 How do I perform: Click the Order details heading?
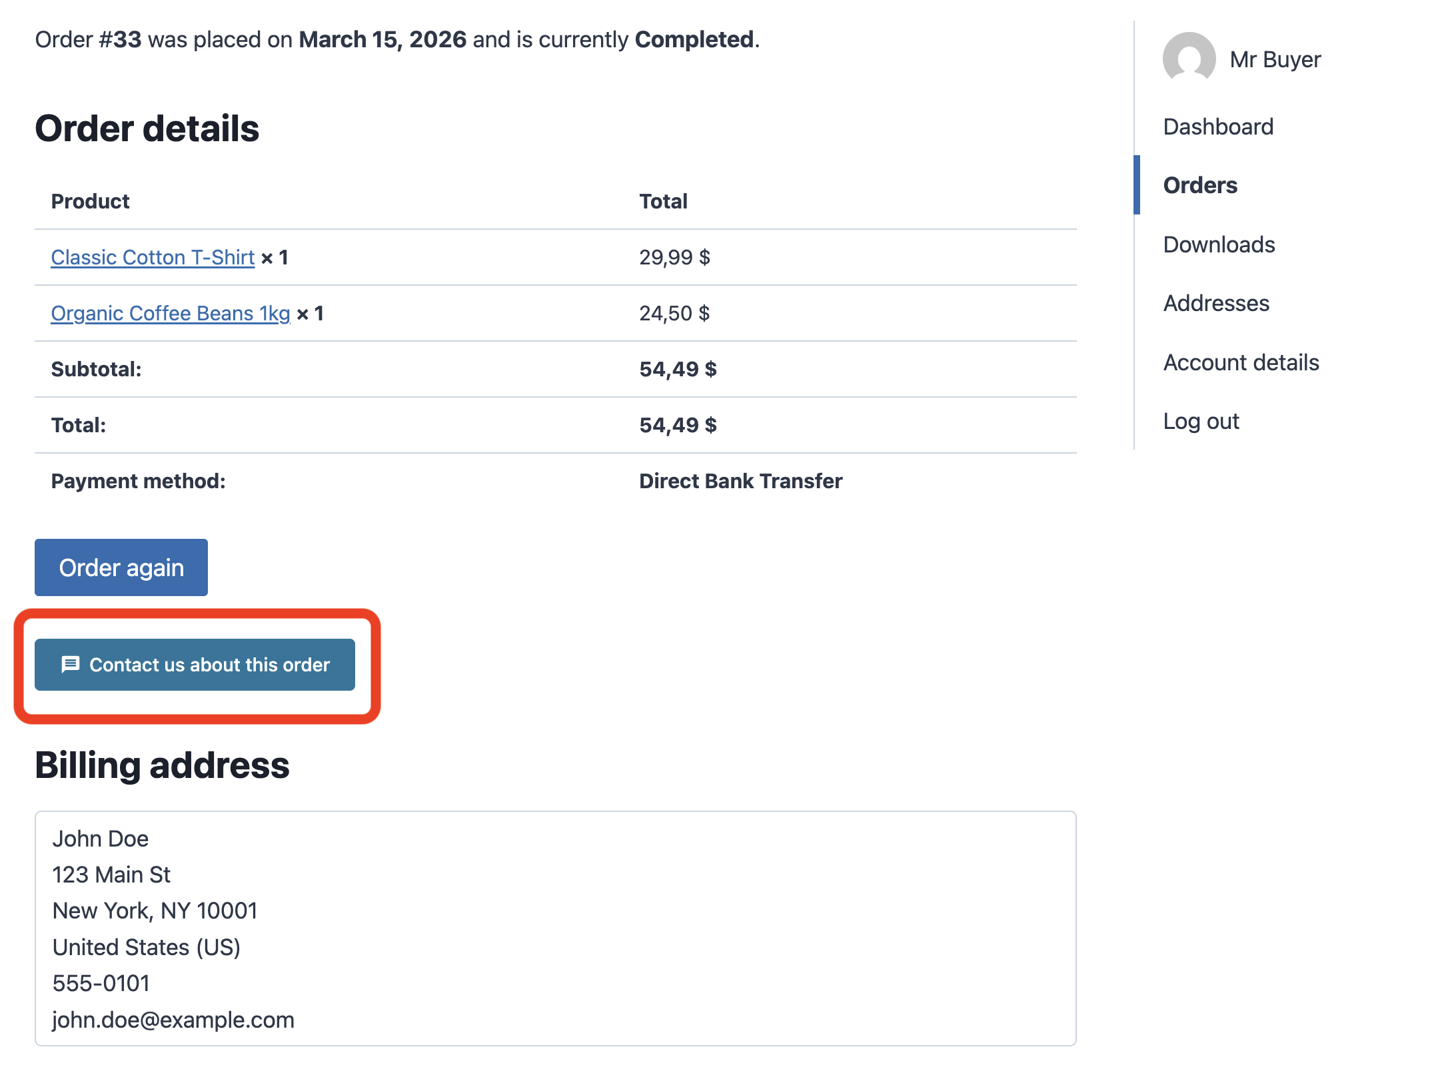[147, 129]
